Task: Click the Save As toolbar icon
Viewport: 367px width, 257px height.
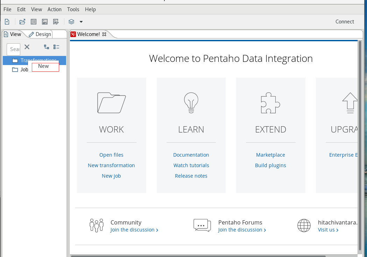Action: (x=56, y=22)
